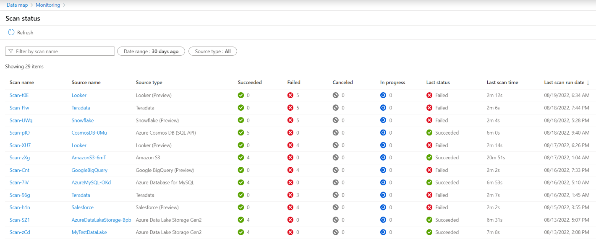Sort by Last scan run date arrow
The image size is (596, 239).
point(588,83)
